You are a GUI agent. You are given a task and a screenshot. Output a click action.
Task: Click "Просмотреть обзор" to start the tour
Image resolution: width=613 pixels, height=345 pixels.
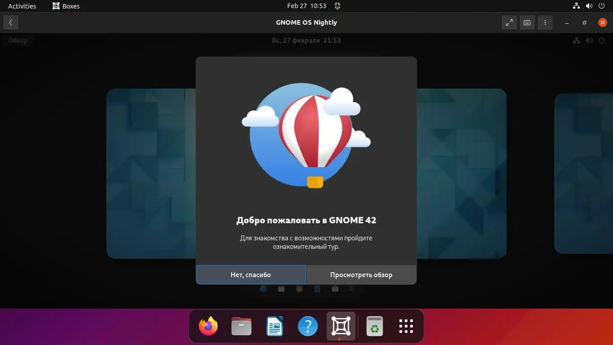(361, 274)
